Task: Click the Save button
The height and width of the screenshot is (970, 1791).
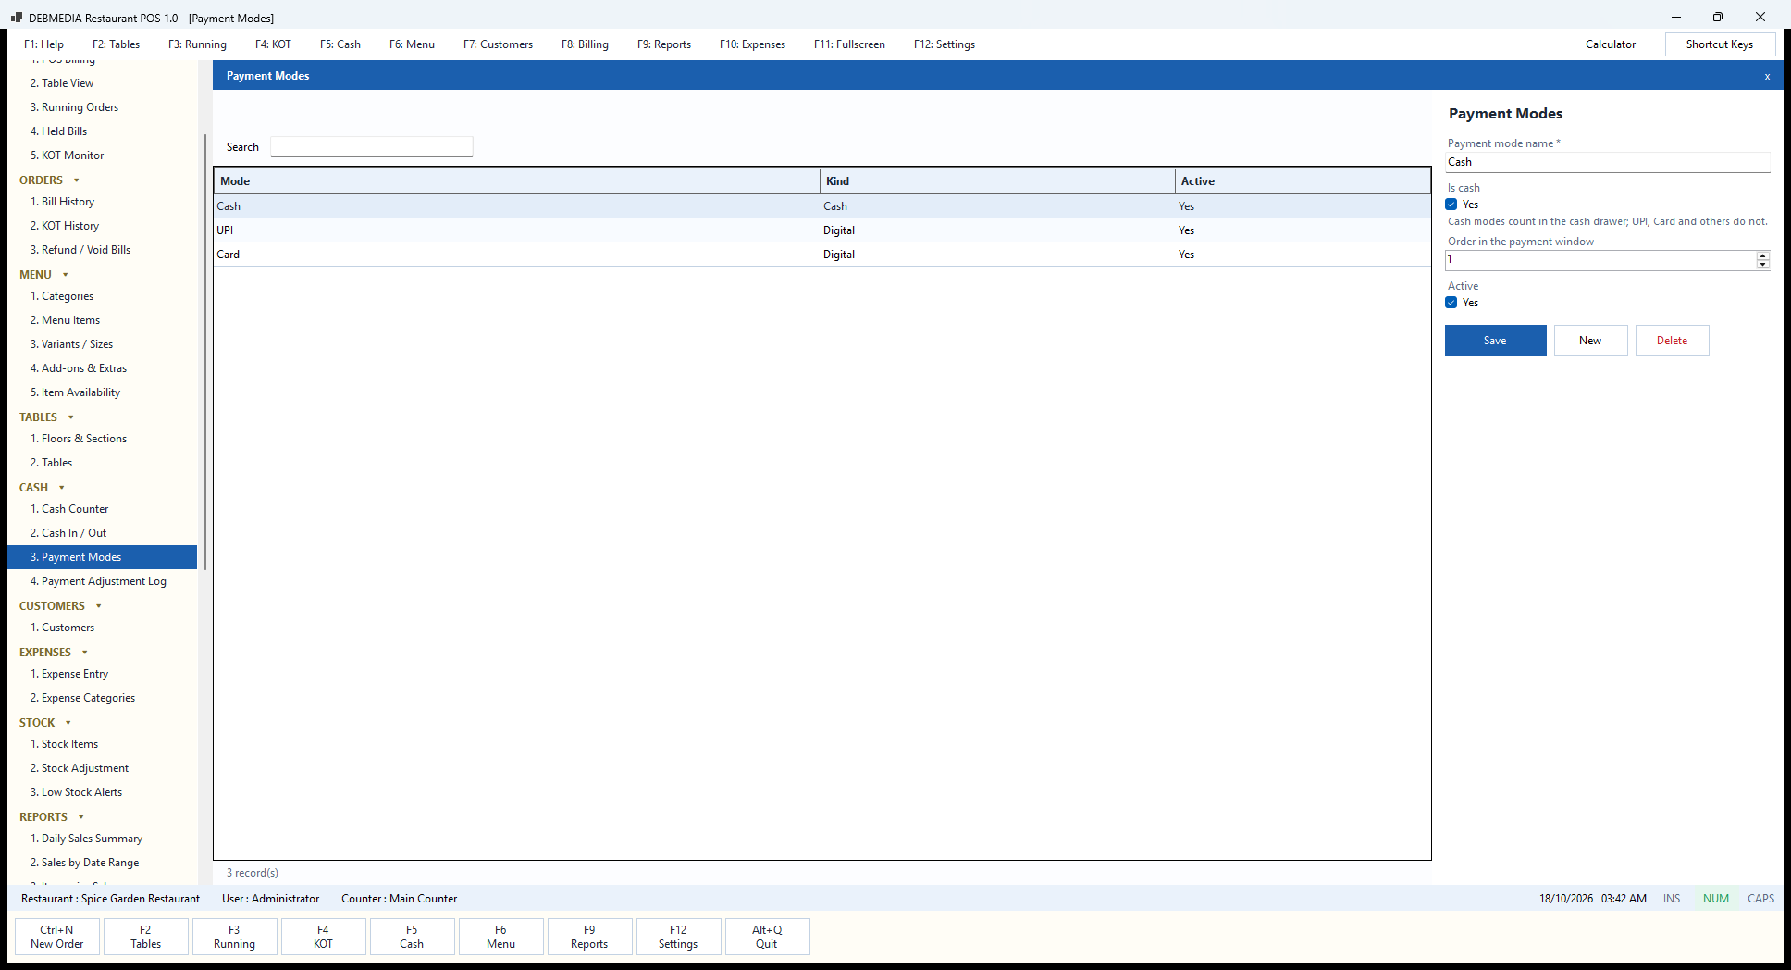Action: click(x=1495, y=341)
